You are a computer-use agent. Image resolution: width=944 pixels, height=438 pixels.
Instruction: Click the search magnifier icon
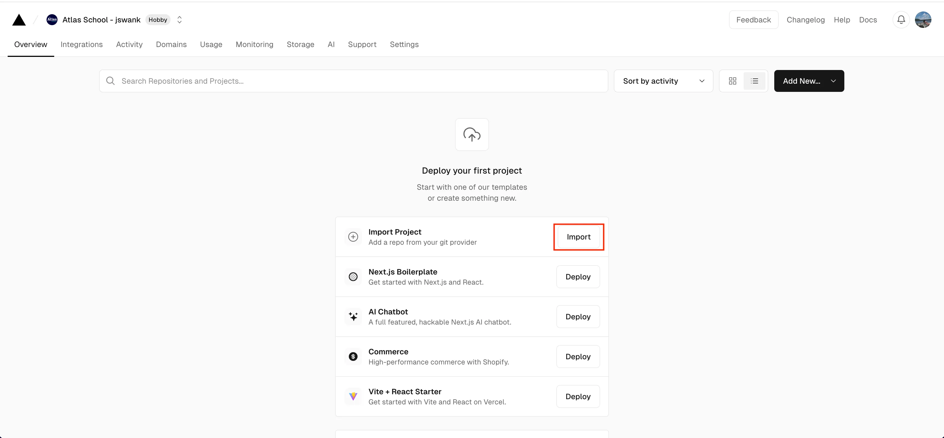tap(110, 81)
